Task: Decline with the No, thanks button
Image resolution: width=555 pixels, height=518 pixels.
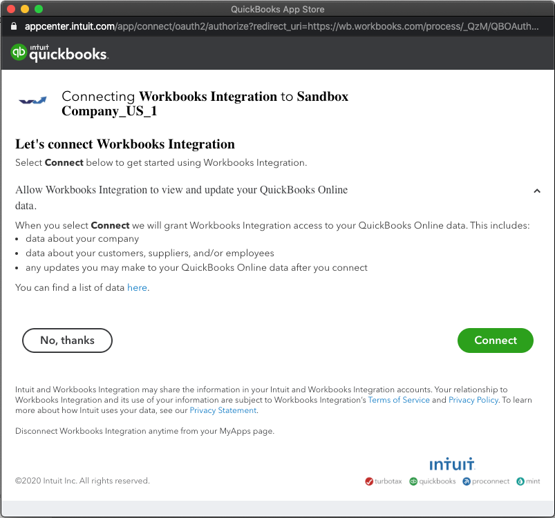Action: pos(67,340)
